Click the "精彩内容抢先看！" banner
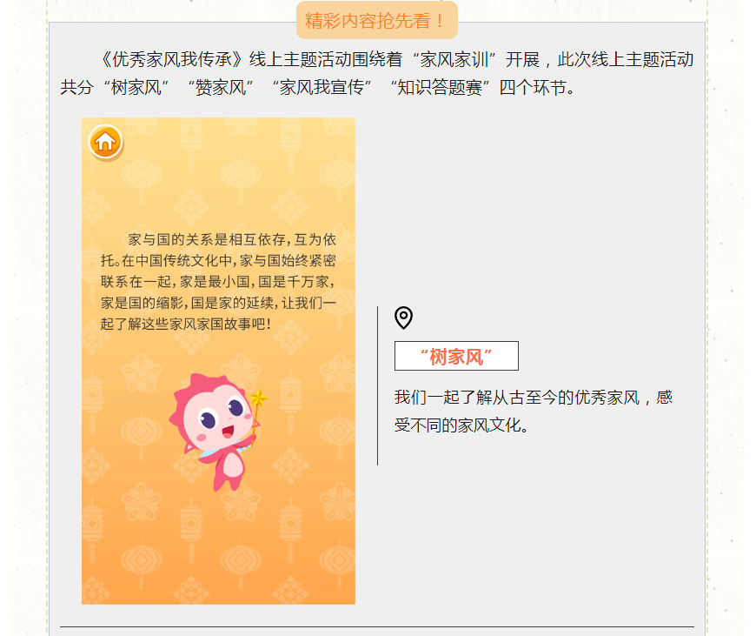 coord(377,20)
